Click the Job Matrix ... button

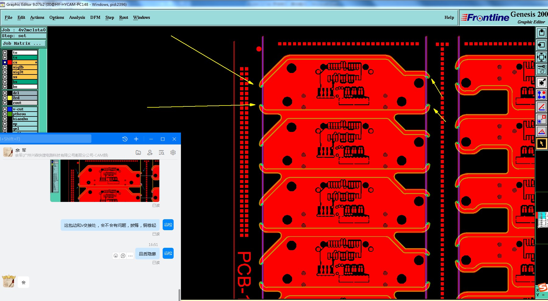pyautogui.click(x=23, y=43)
